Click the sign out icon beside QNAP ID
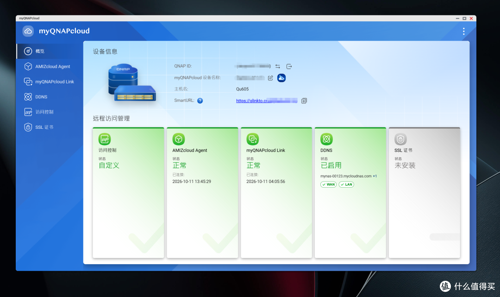This screenshot has height=297, width=500. (289, 66)
